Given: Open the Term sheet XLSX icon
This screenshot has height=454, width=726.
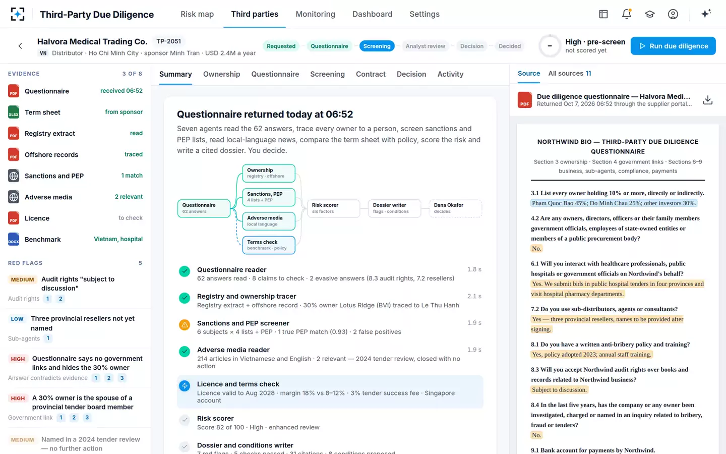Looking at the screenshot, I should click(14, 112).
